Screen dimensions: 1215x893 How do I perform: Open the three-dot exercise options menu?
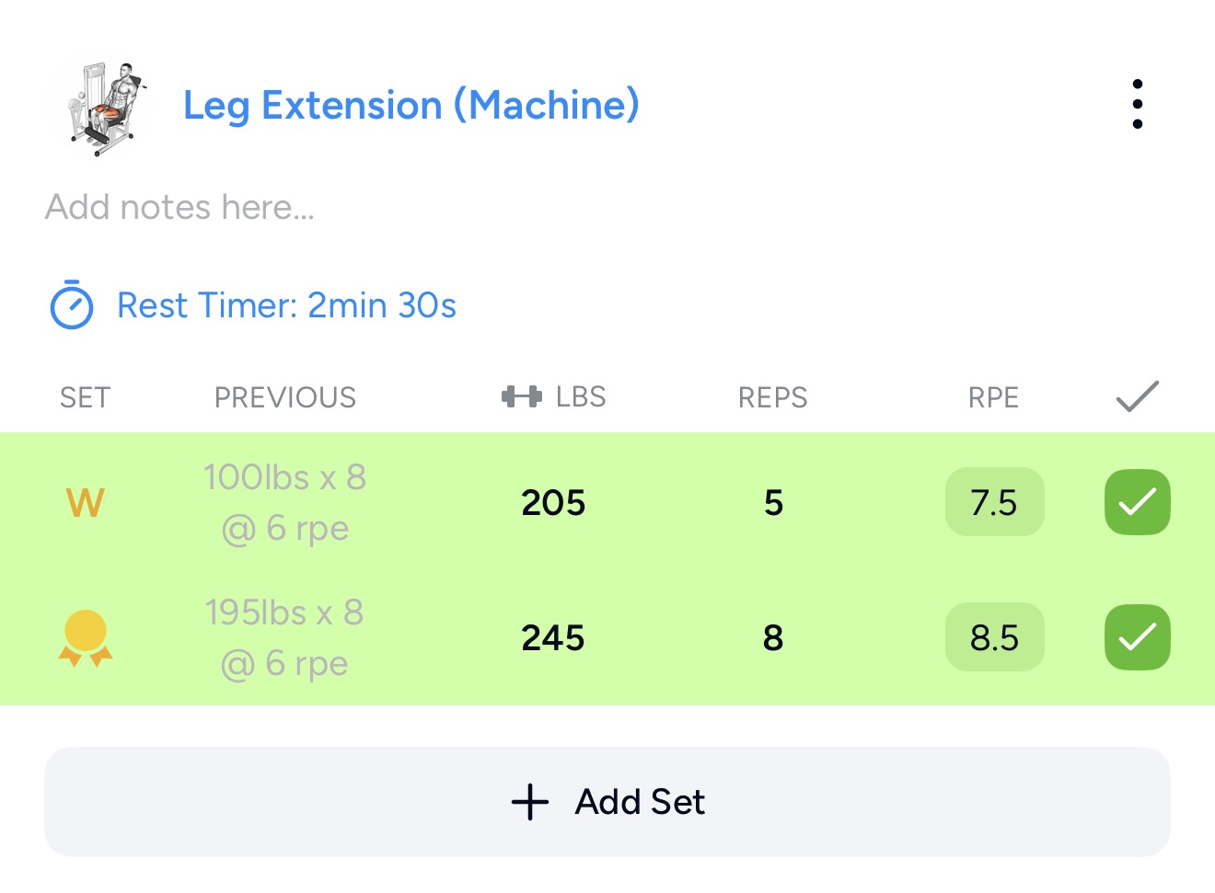[x=1138, y=104]
